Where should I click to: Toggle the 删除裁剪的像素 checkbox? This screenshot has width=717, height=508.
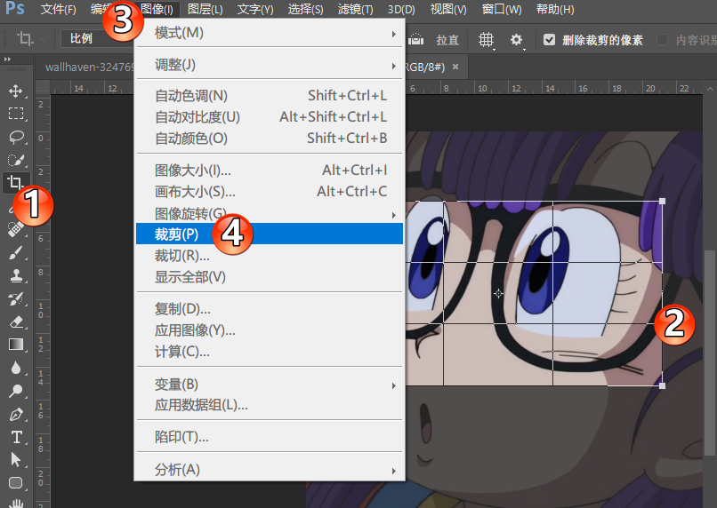pos(550,40)
